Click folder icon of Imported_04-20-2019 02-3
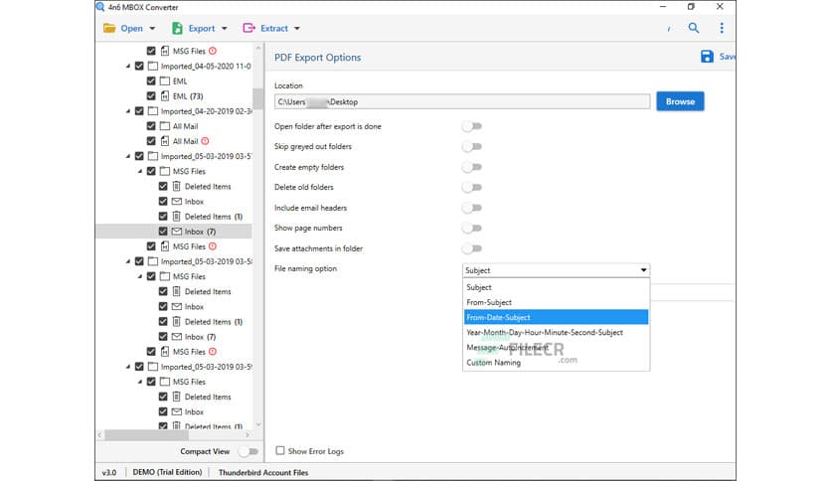This screenshot has height=481, width=831. coord(153,111)
